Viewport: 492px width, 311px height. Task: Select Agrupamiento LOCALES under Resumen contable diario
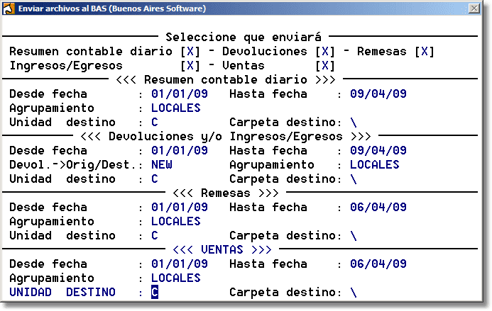coord(176,108)
